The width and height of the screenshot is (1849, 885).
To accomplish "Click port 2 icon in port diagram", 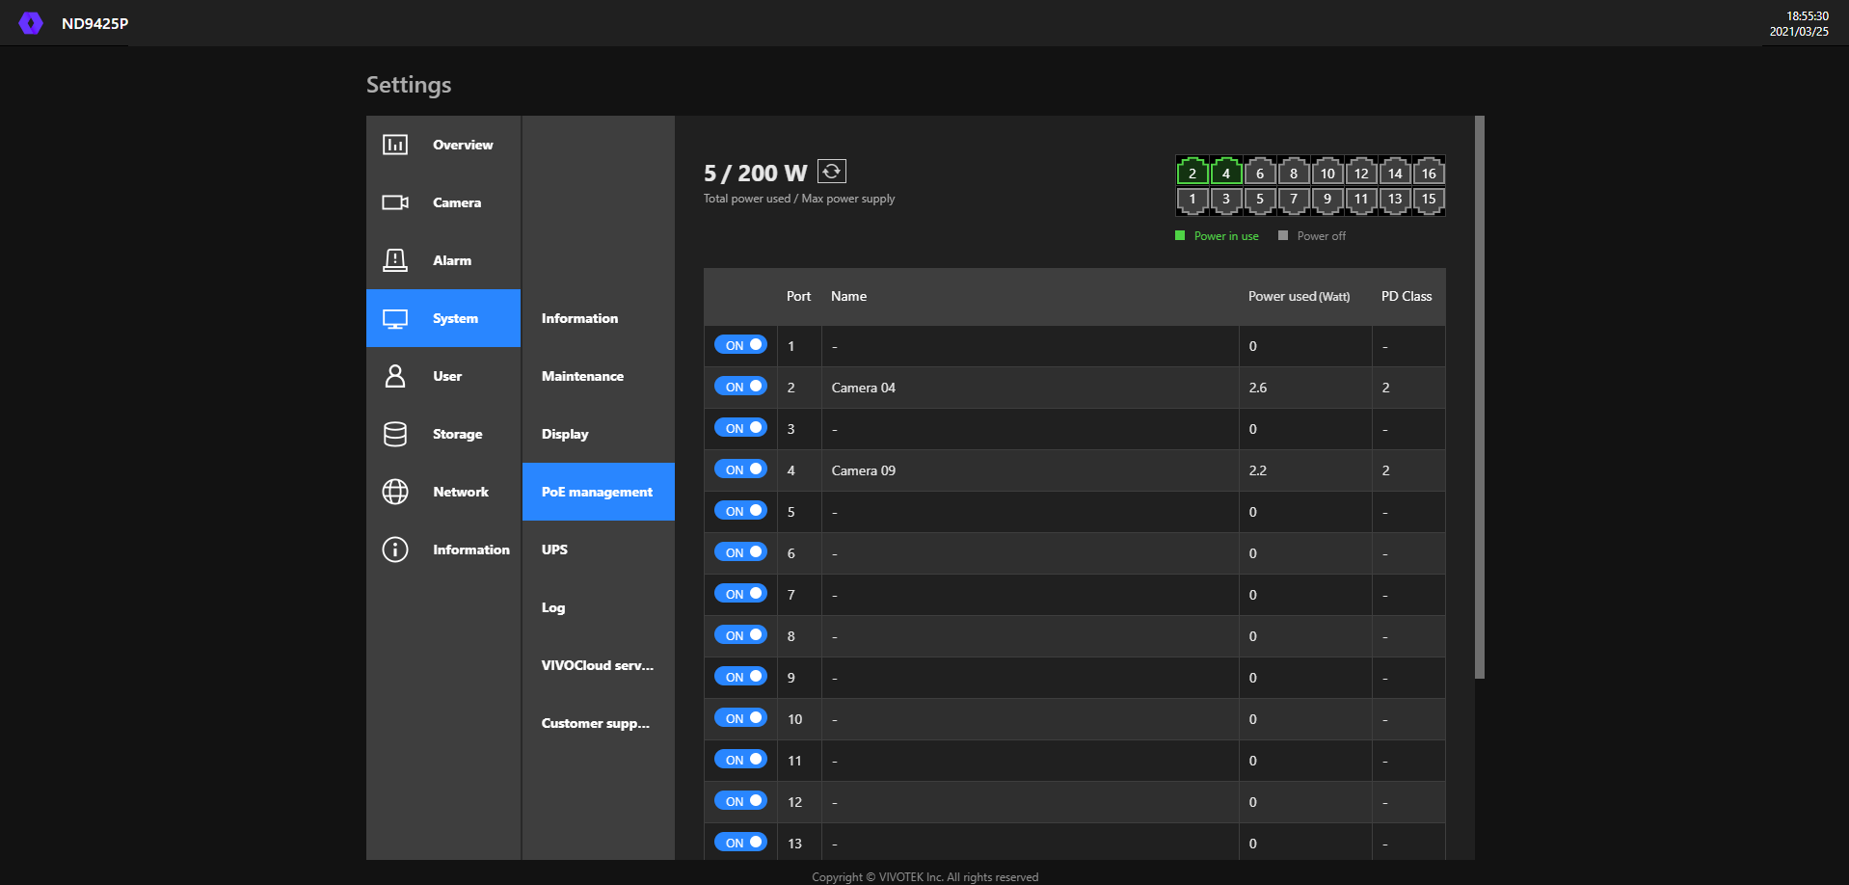I will [x=1192, y=173].
